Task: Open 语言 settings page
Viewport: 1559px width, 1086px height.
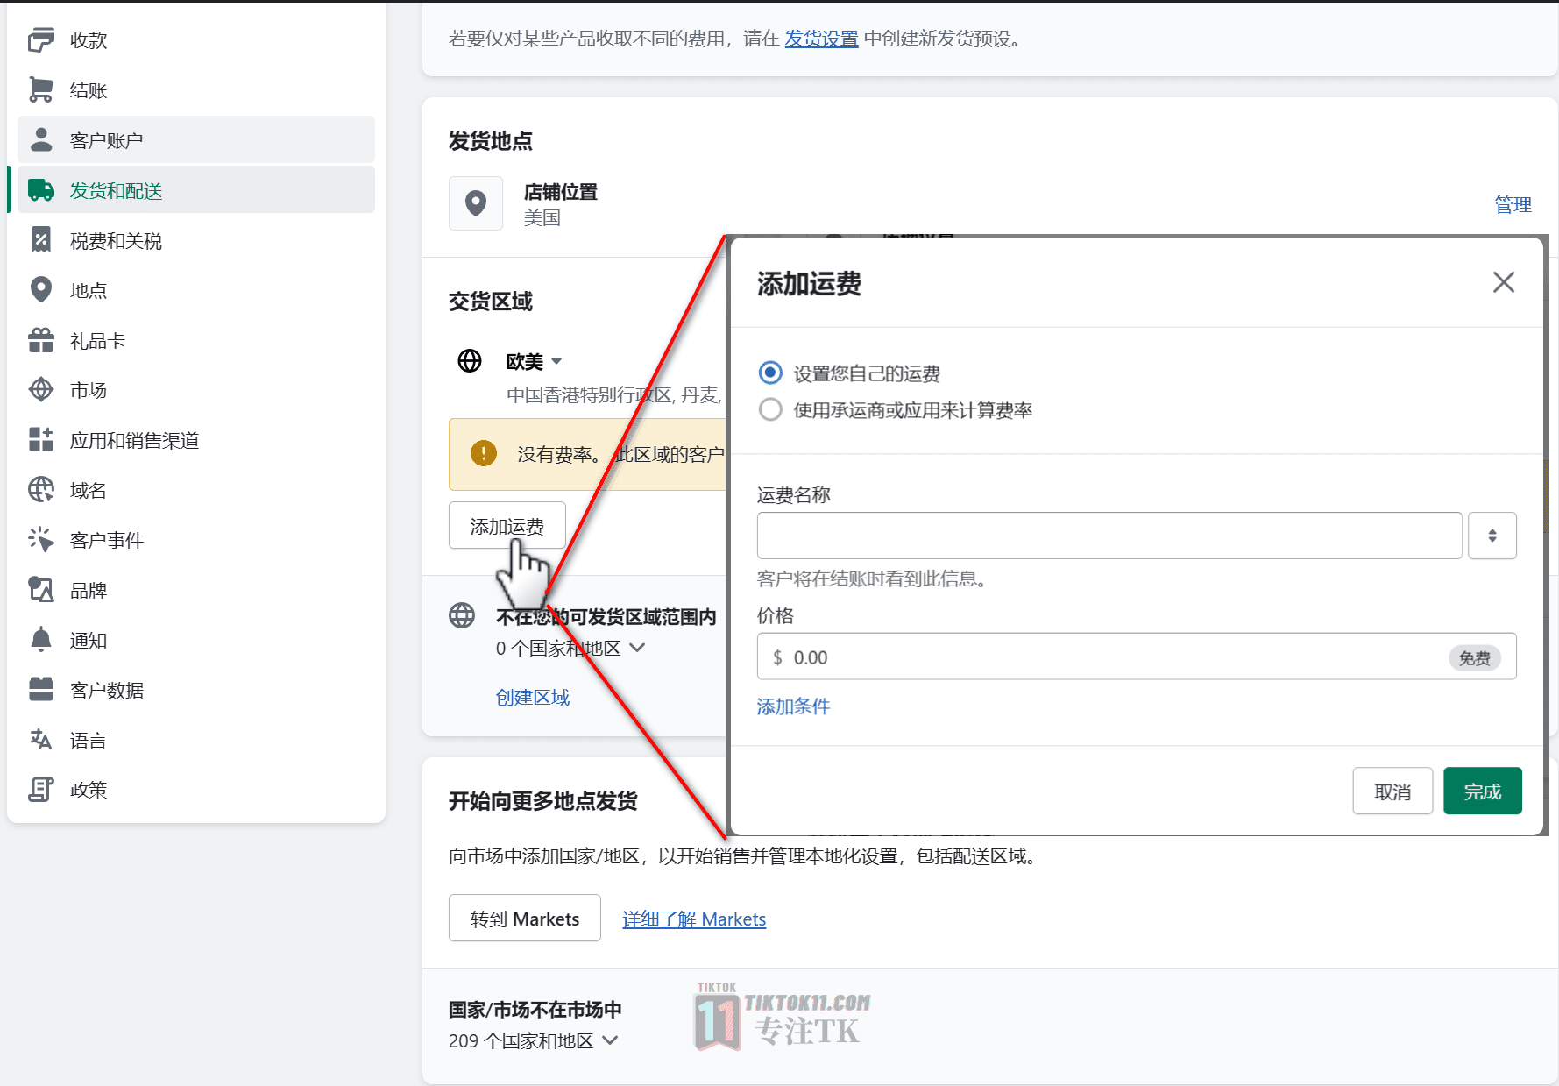Action: click(196, 740)
